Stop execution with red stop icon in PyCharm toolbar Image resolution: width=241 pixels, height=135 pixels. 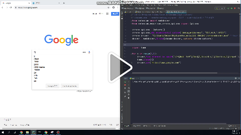tap(235, 8)
